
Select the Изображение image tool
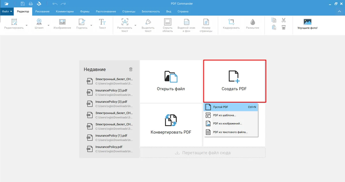point(62,22)
